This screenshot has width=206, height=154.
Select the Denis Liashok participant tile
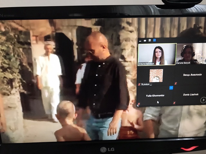click(190, 95)
